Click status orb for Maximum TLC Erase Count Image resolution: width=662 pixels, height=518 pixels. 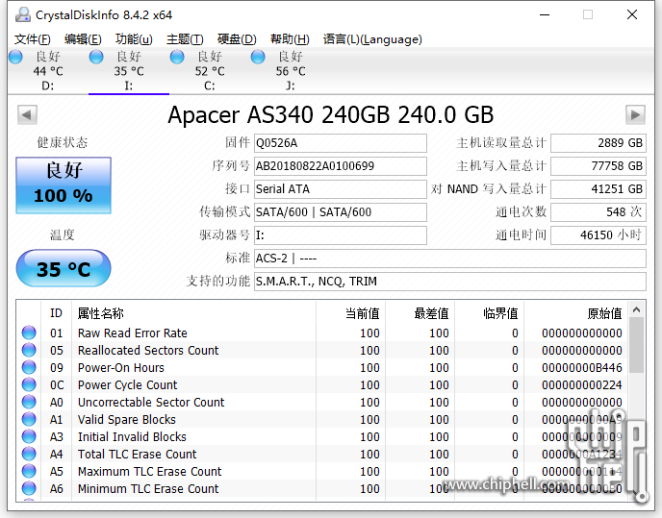point(29,471)
